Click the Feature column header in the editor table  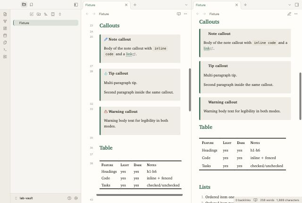107,165
